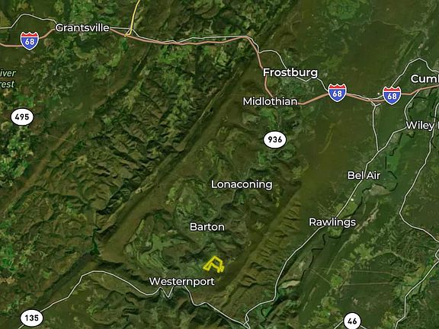The image size is (439, 329).
Task: Click the I-68 shield nearest the Cumberland label
Action: click(392, 95)
